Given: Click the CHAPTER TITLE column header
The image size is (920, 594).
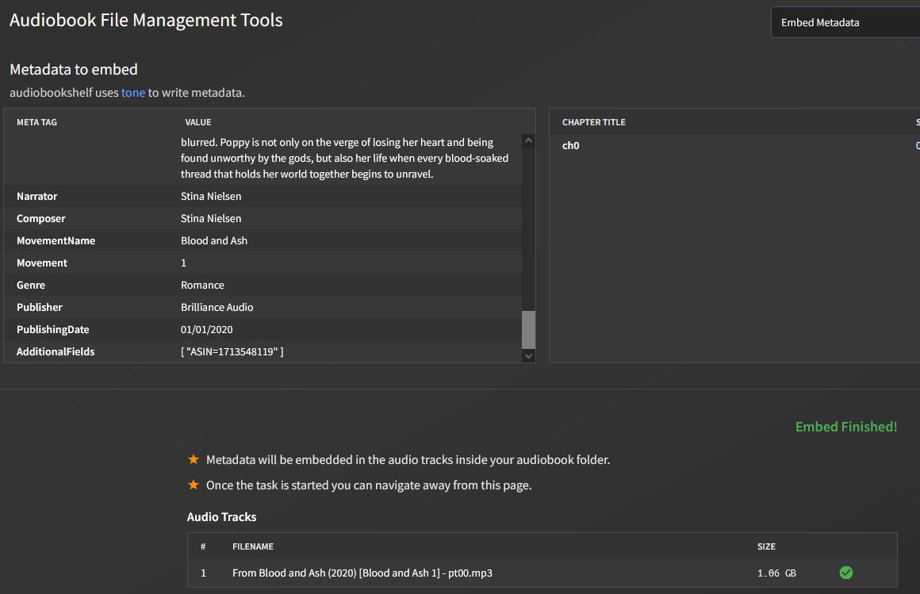Looking at the screenshot, I should click(x=593, y=121).
